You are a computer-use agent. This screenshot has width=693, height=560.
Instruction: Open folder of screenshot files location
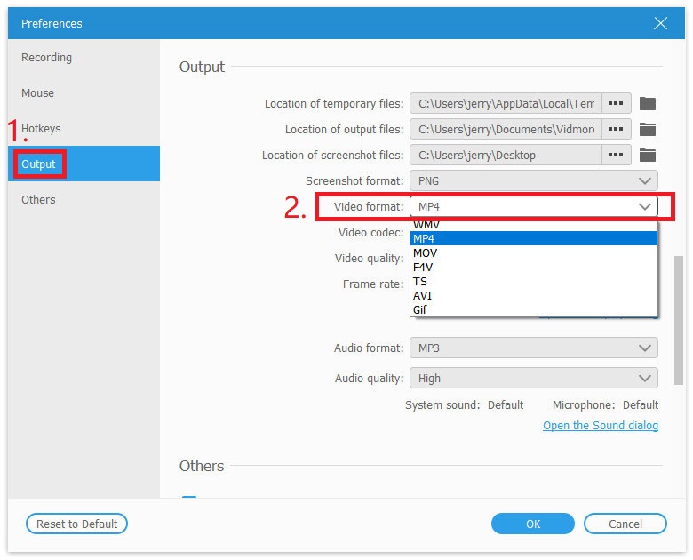[x=647, y=155]
